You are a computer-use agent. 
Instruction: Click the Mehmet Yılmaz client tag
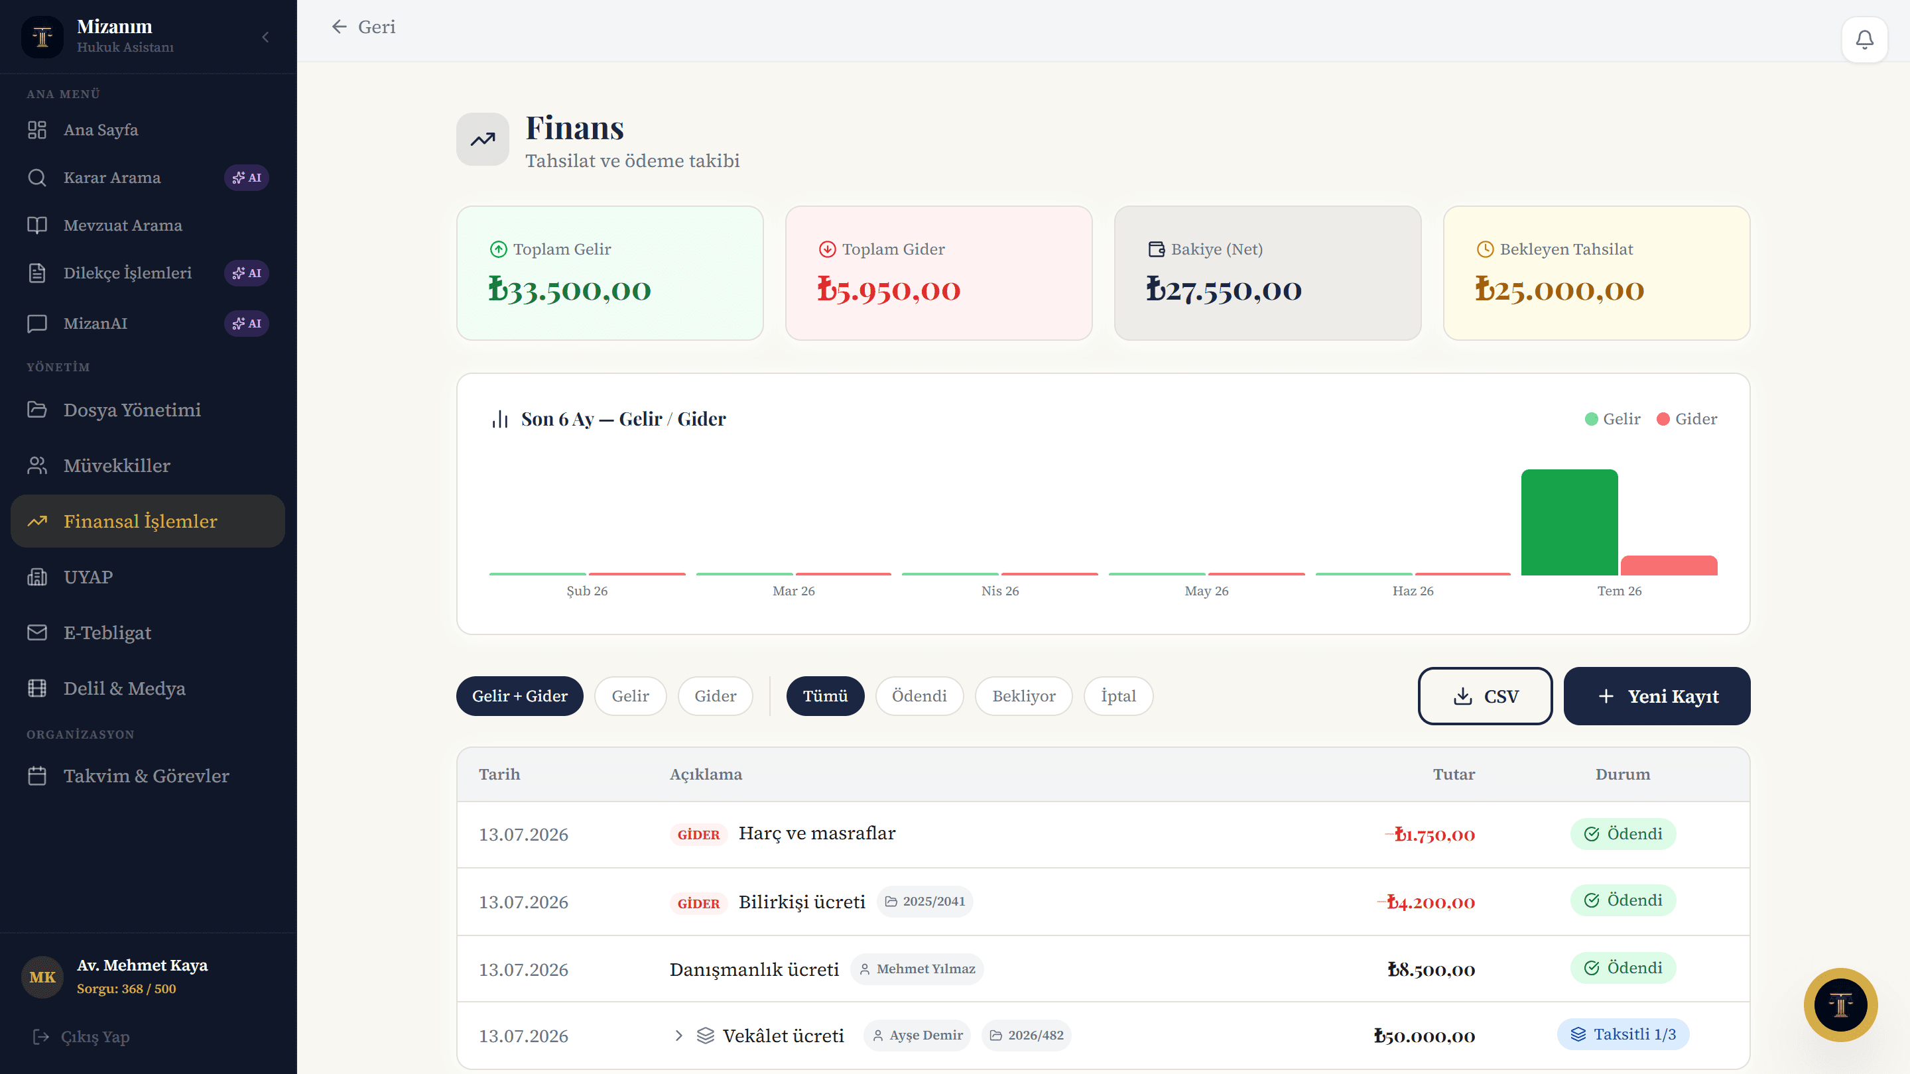(917, 969)
